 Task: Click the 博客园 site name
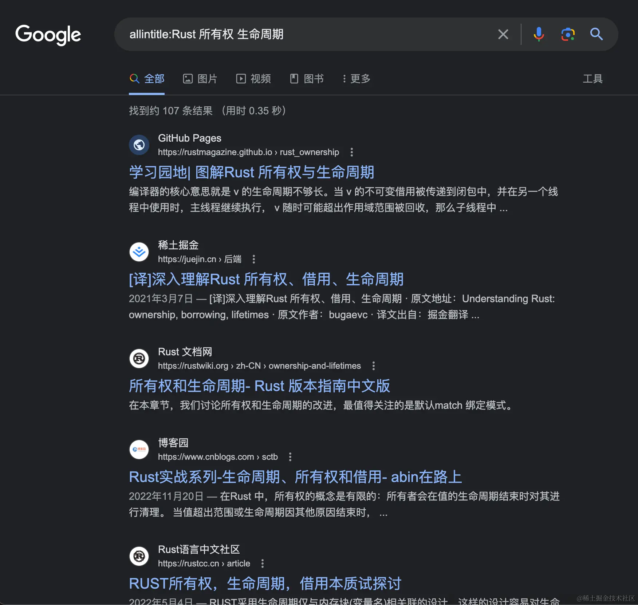point(173,443)
